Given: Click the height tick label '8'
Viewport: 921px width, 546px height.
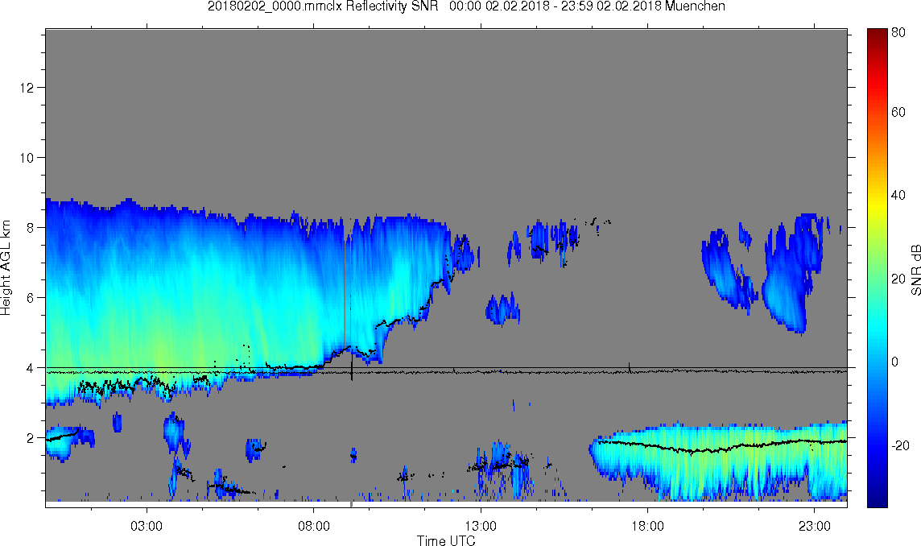Looking at the screenshot, I should click(31, 227).
